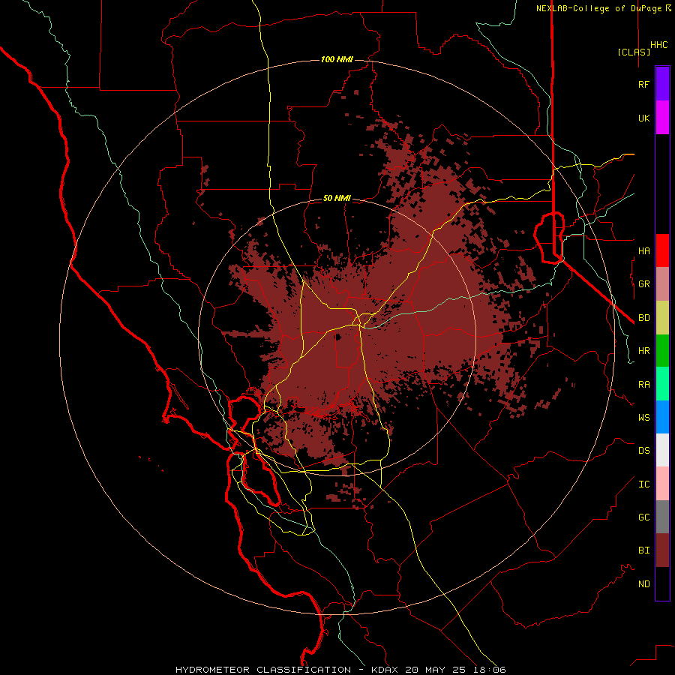This screenshot has width=675, height=675.
Task: Select the GR pink legend swatch
Action: (662, 284)
